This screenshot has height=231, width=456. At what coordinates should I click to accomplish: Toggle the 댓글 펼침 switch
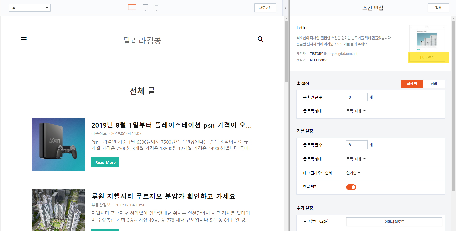351,187
